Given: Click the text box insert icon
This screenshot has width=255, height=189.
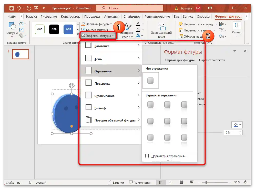Looking at the screenshot, I should point(21,29).
